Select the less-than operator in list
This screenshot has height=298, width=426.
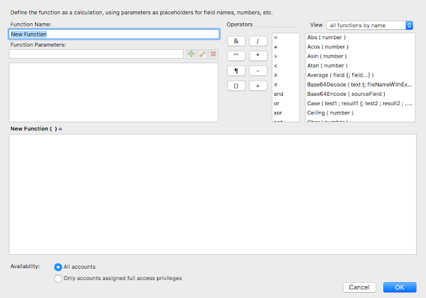pos(286,66)
